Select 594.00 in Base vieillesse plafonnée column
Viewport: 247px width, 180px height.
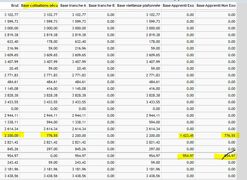pos(154,122)
